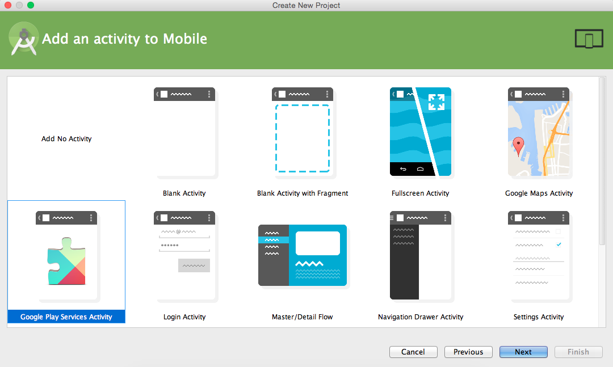Click the Google Play Services Activity label

(x=66, y=317)
